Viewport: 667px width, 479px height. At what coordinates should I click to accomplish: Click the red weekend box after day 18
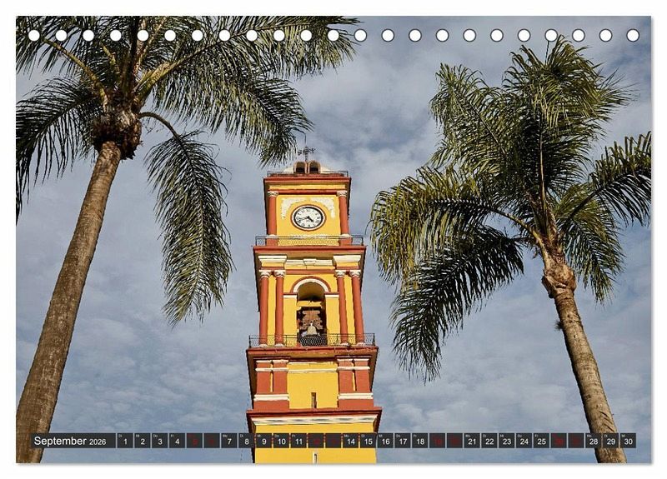click(437, 441)
